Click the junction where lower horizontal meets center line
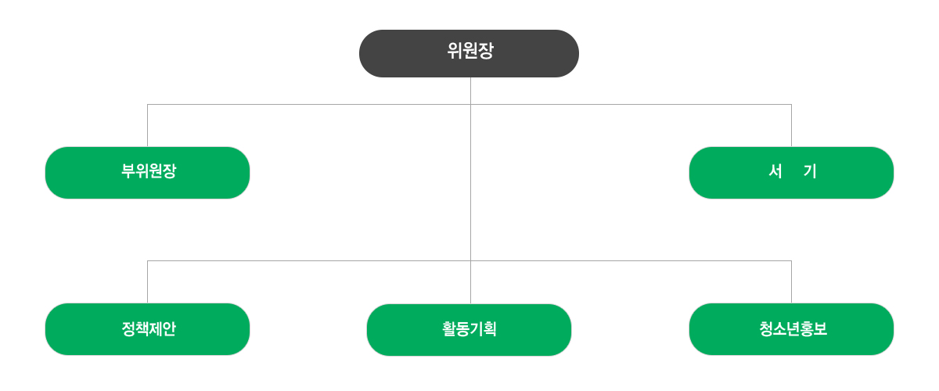This screenshot has height=391, width=939. [470, 260]
